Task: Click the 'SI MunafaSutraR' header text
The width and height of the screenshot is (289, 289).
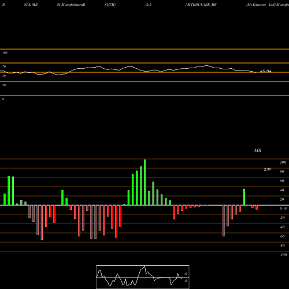Action: coord(71,5)
